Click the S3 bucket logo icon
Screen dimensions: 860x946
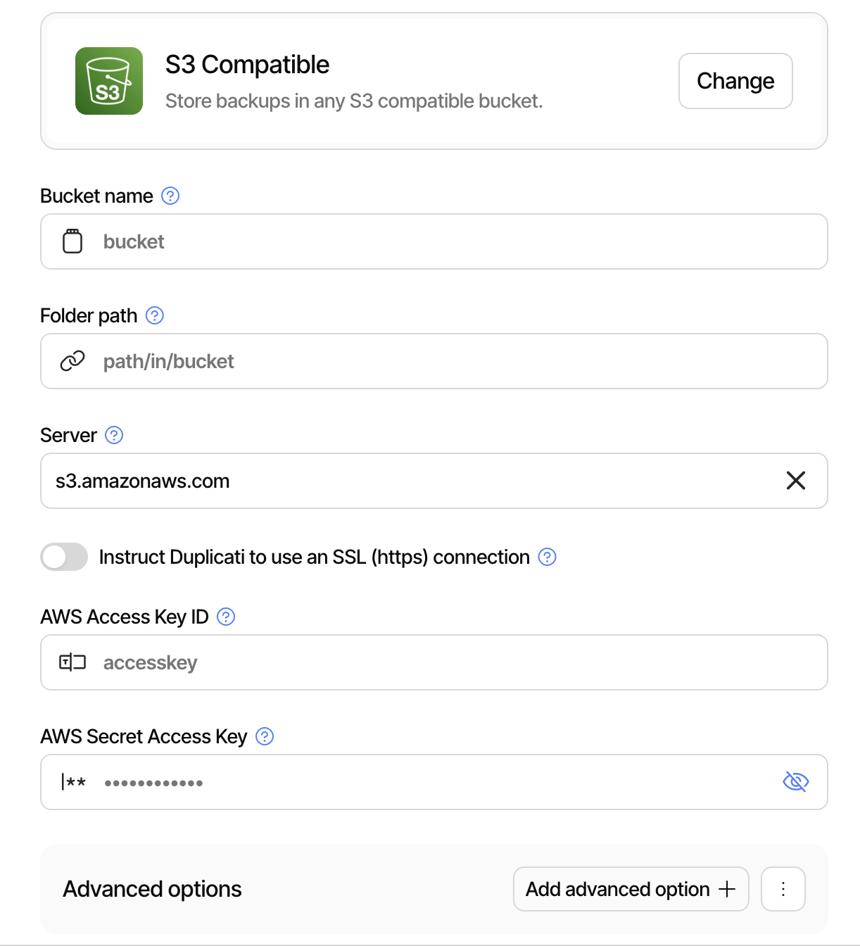[x=109, y=81]
